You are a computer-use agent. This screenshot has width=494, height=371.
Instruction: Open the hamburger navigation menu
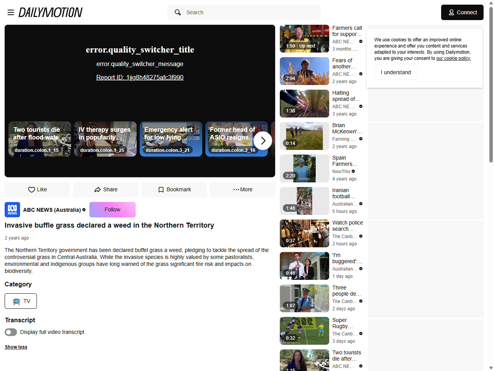10,12
